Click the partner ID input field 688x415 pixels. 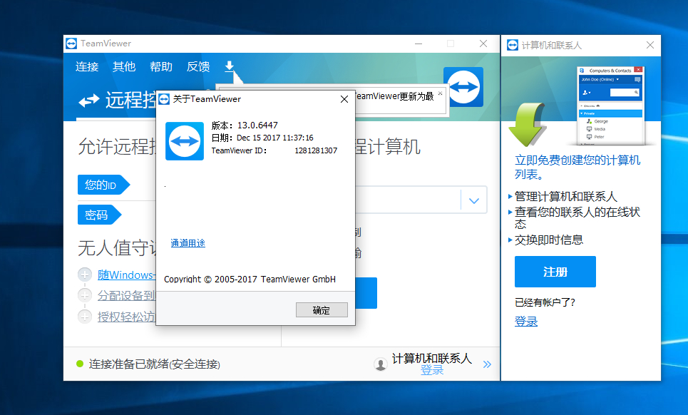(x=408, y=200)
